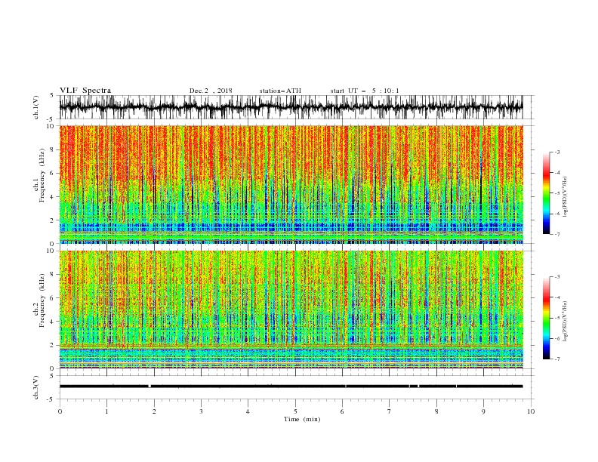Select the "Dec.2 , 2018" date text
Screen dimensions: 598x462
pyautogui.click(x=211, y=91)
